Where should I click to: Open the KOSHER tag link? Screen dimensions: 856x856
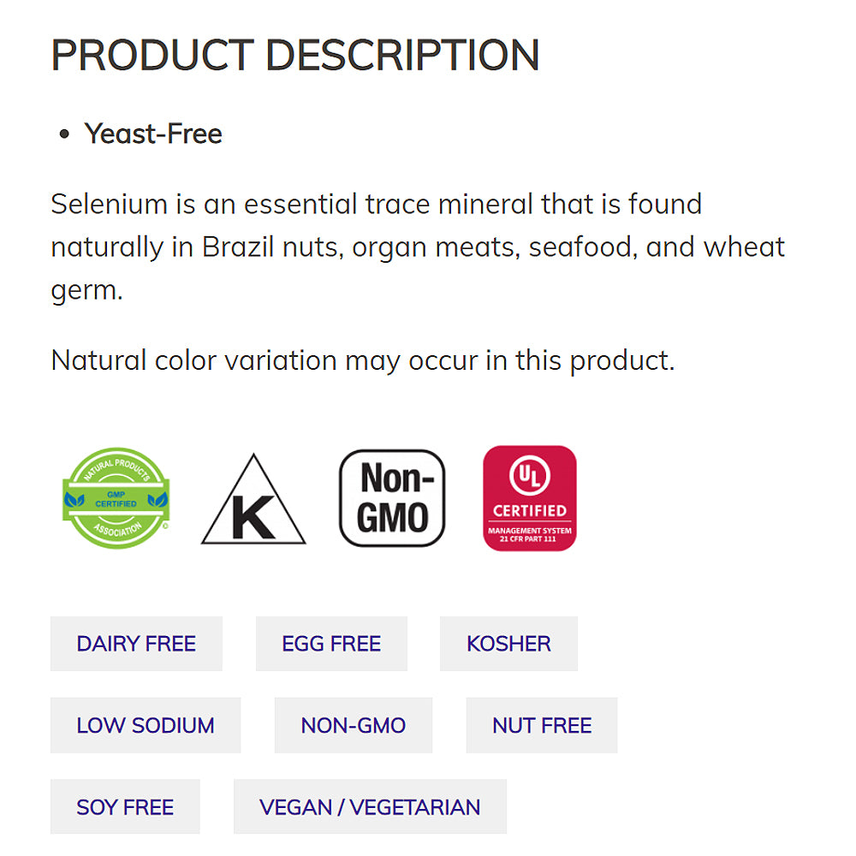point(508,644)
